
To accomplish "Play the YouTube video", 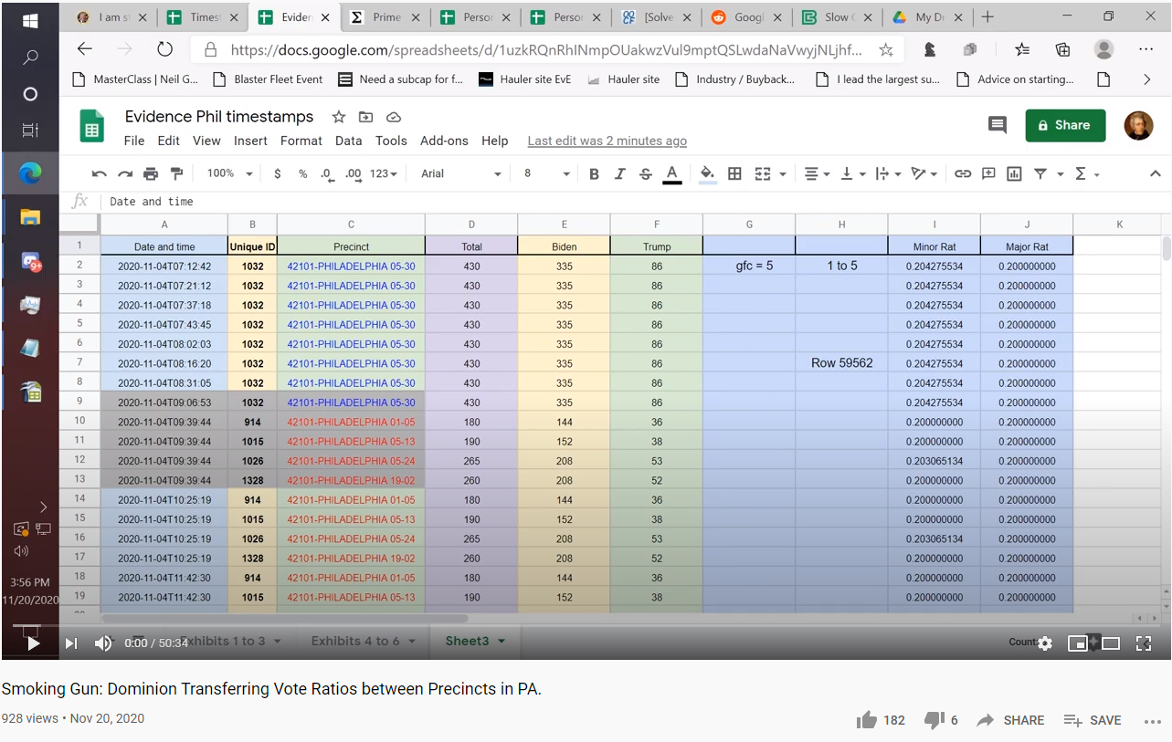I will coord(34,643).
